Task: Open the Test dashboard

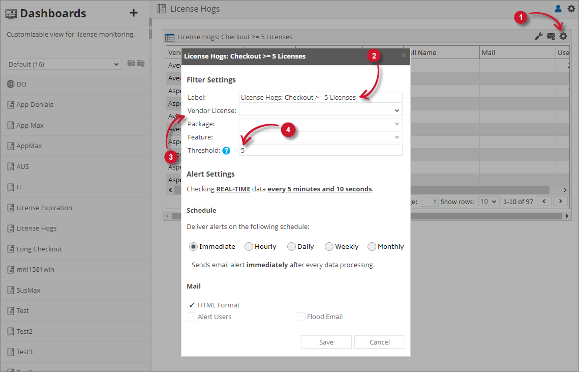Action: (x=76, y=310)
